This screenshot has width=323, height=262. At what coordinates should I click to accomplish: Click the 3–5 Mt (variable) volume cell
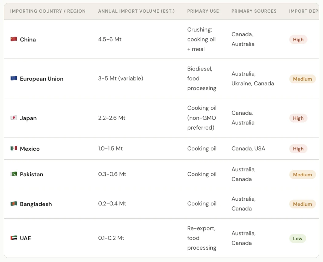tap(120, 78)
